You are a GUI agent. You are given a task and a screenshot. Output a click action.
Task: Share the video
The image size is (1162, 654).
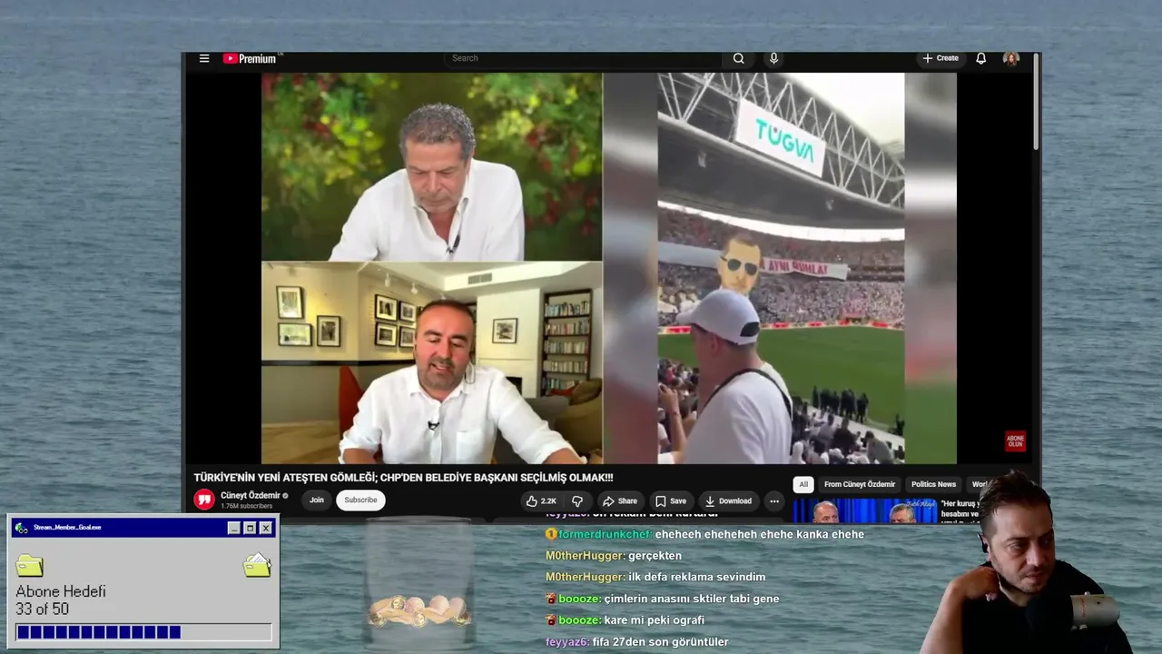pyautogui.click(x=619, y=500)
